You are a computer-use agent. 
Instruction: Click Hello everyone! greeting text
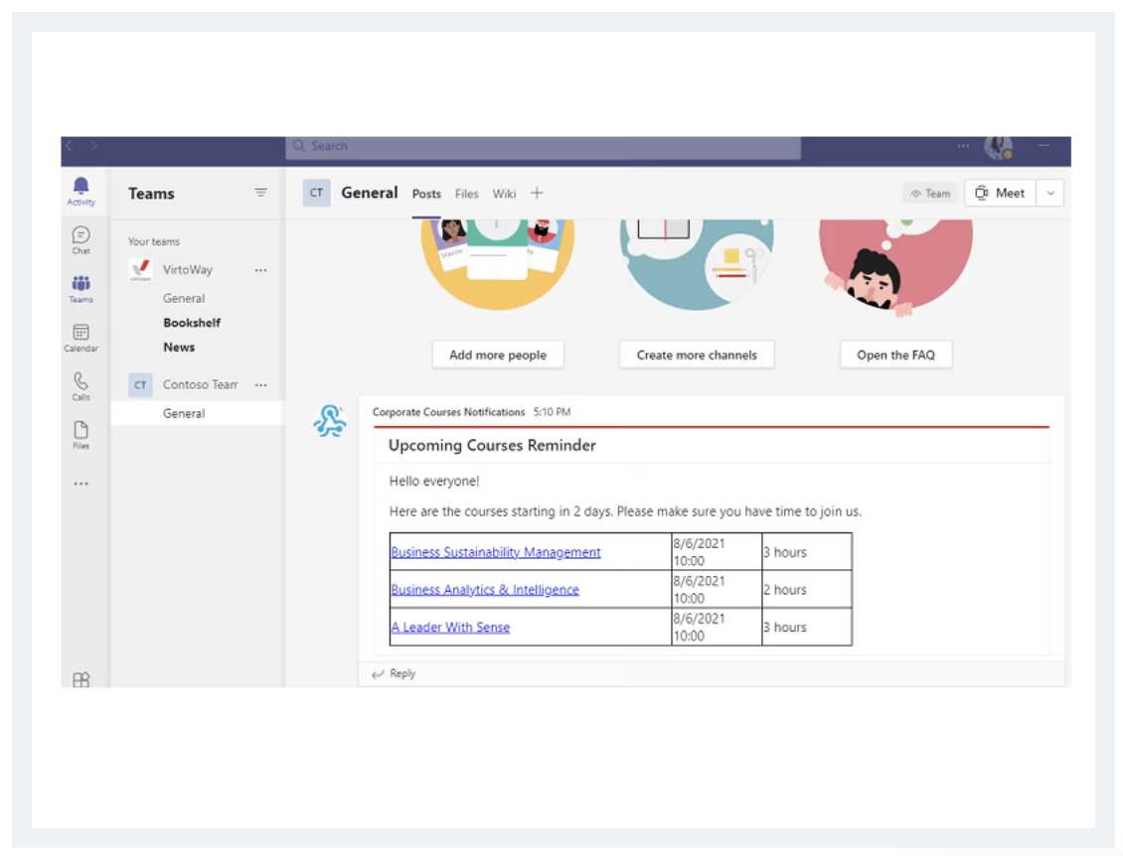pyautogui.click(x=434, y=482)
